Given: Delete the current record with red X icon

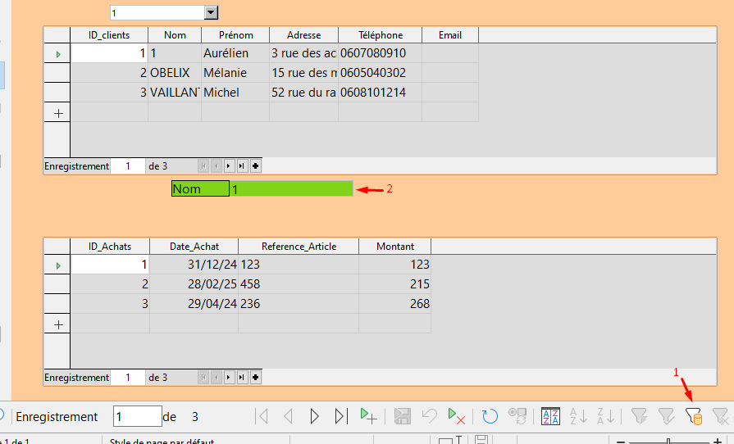Looking at the screenshot, I should pos(455,416).
